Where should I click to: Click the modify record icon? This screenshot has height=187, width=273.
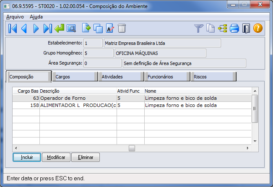110,29
